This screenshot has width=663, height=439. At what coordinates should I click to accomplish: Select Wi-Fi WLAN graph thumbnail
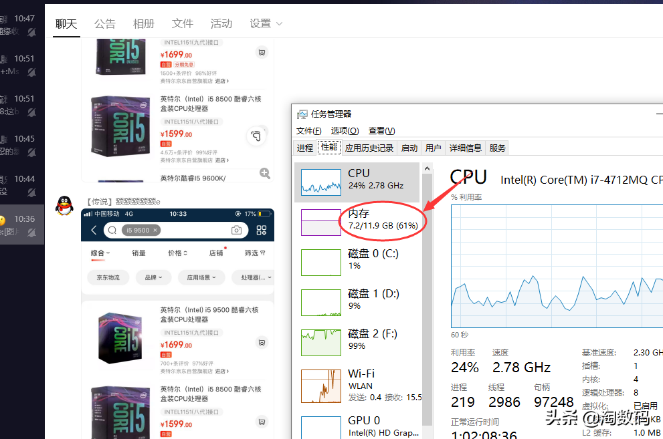pyautogui.click(x=321, y=386)
